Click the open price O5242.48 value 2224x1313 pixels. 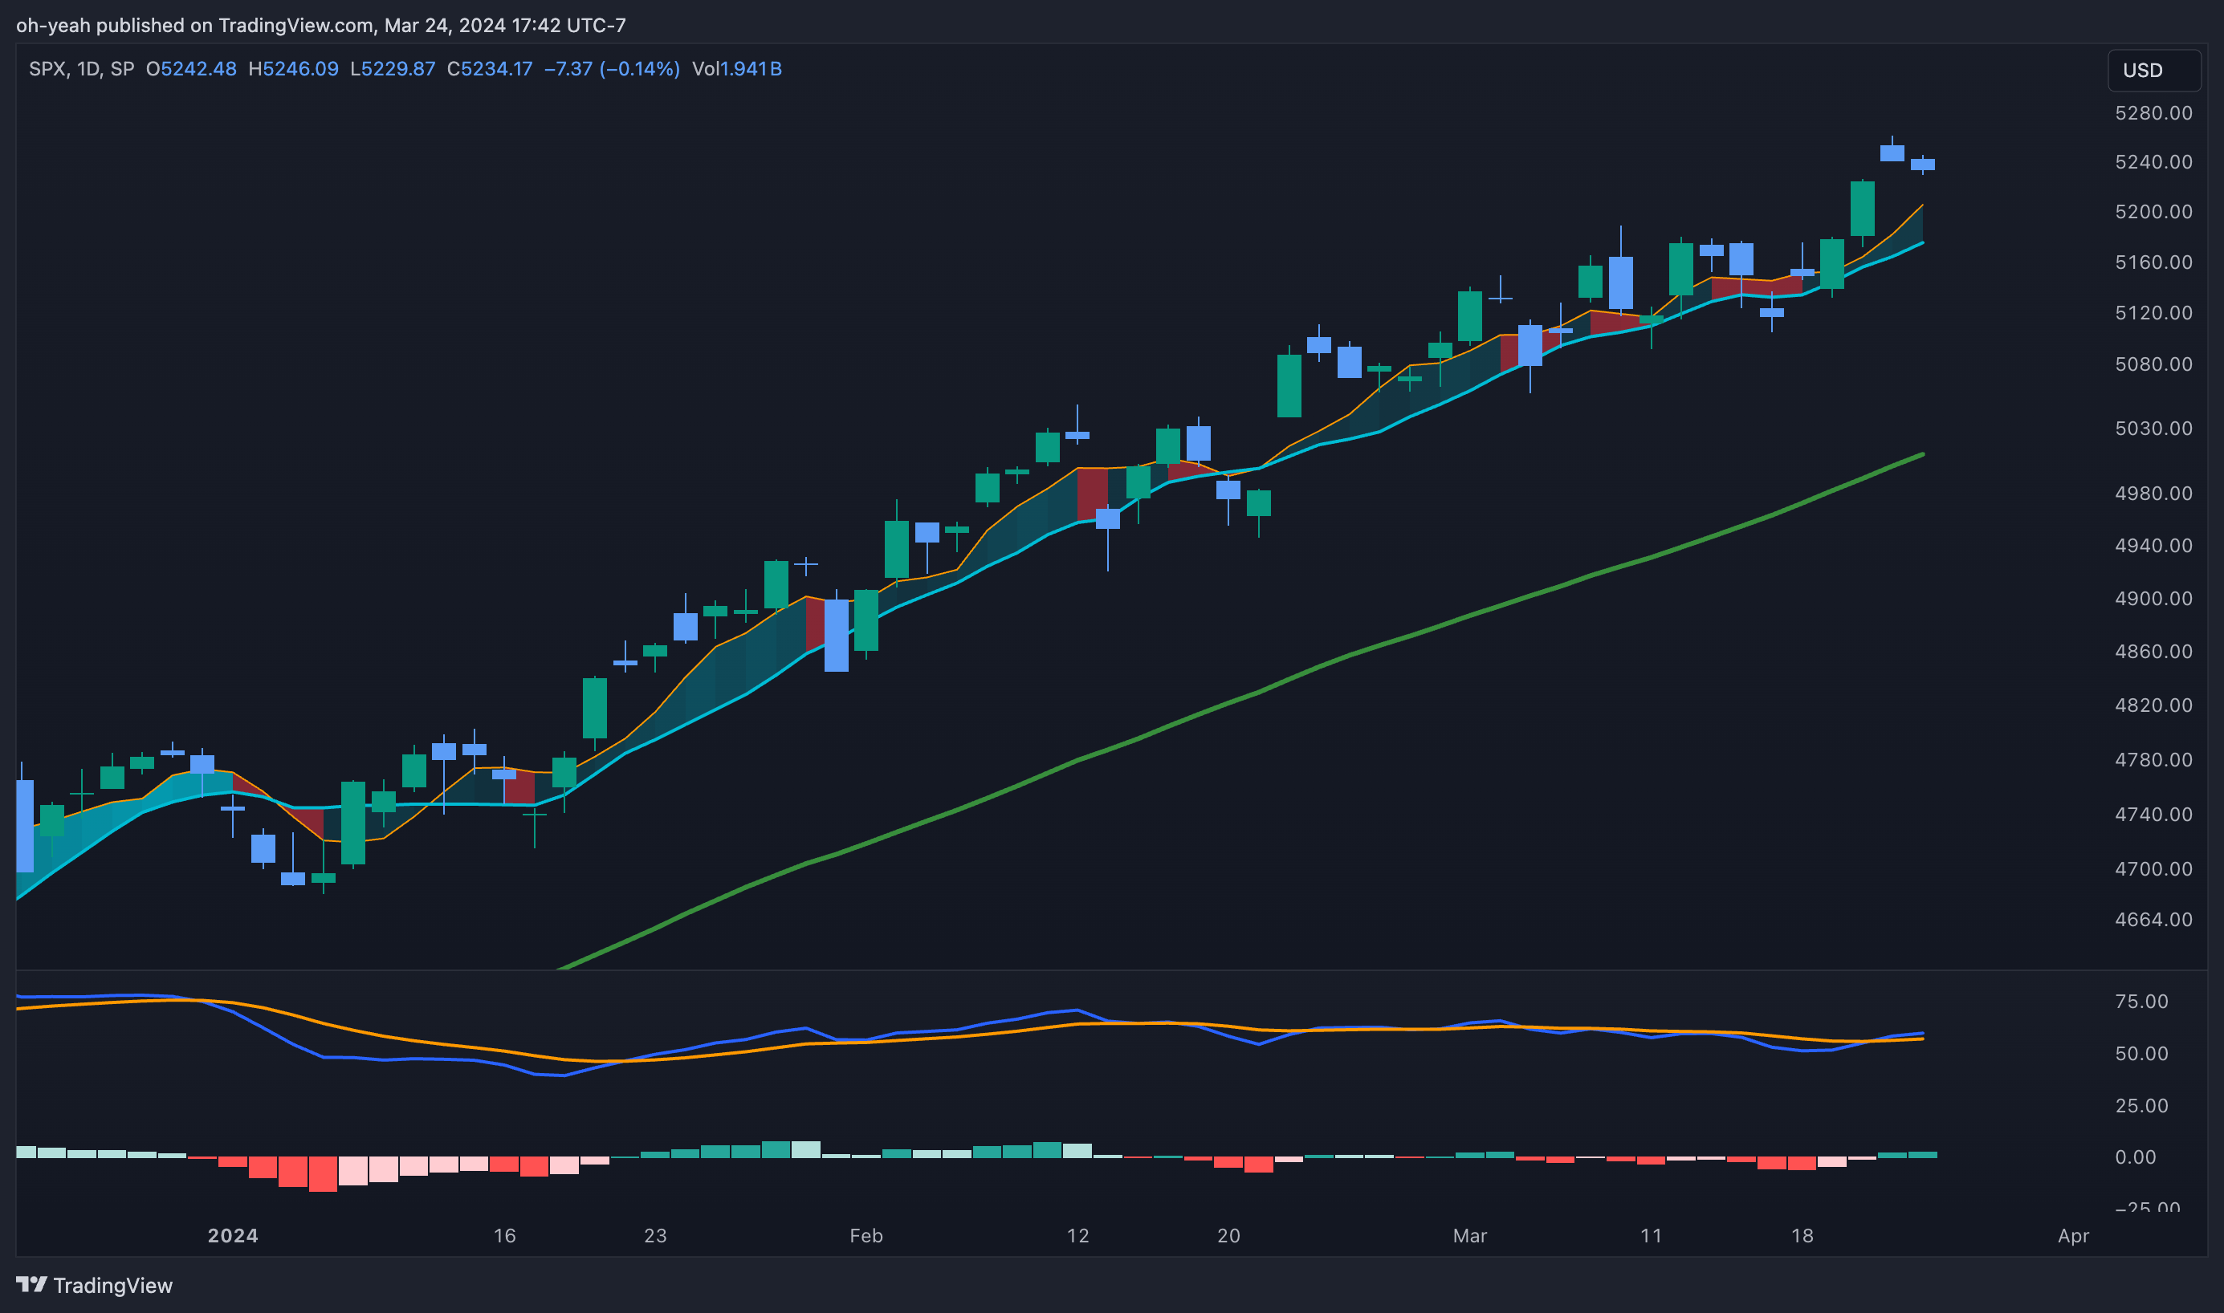click(191, 69)
